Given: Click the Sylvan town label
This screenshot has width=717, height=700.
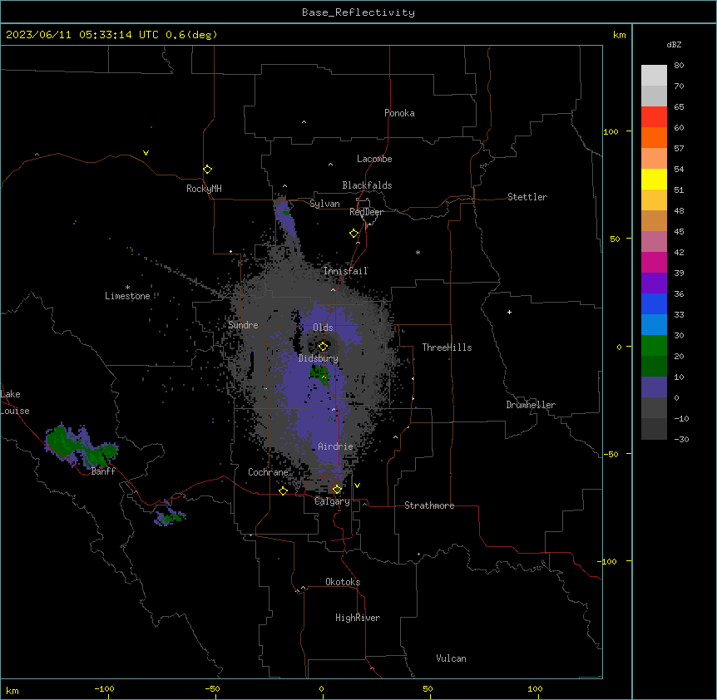Looking at the screenshot, I should click(324, 204).
